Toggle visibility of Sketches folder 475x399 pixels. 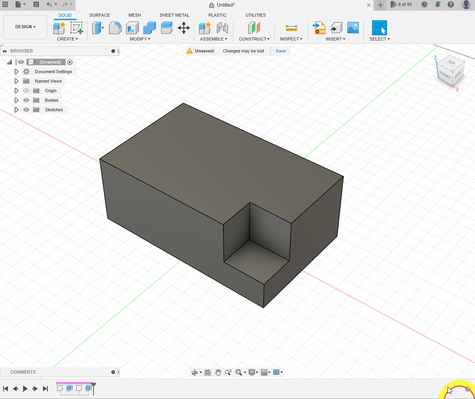26,110
